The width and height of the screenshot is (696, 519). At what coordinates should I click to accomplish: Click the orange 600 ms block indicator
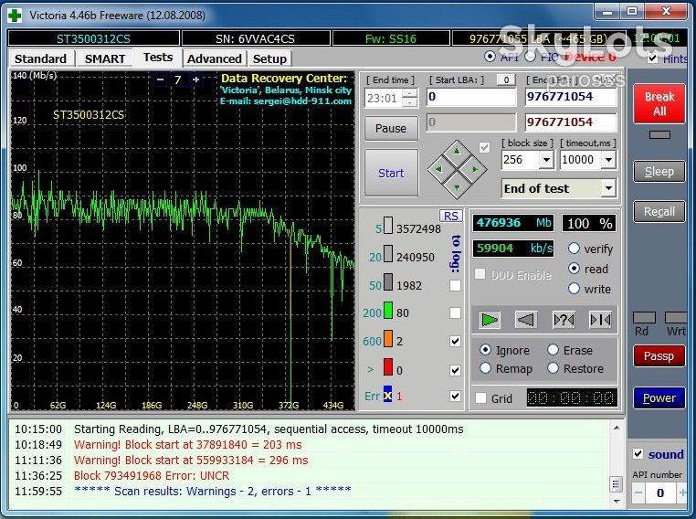pos(388,338)
